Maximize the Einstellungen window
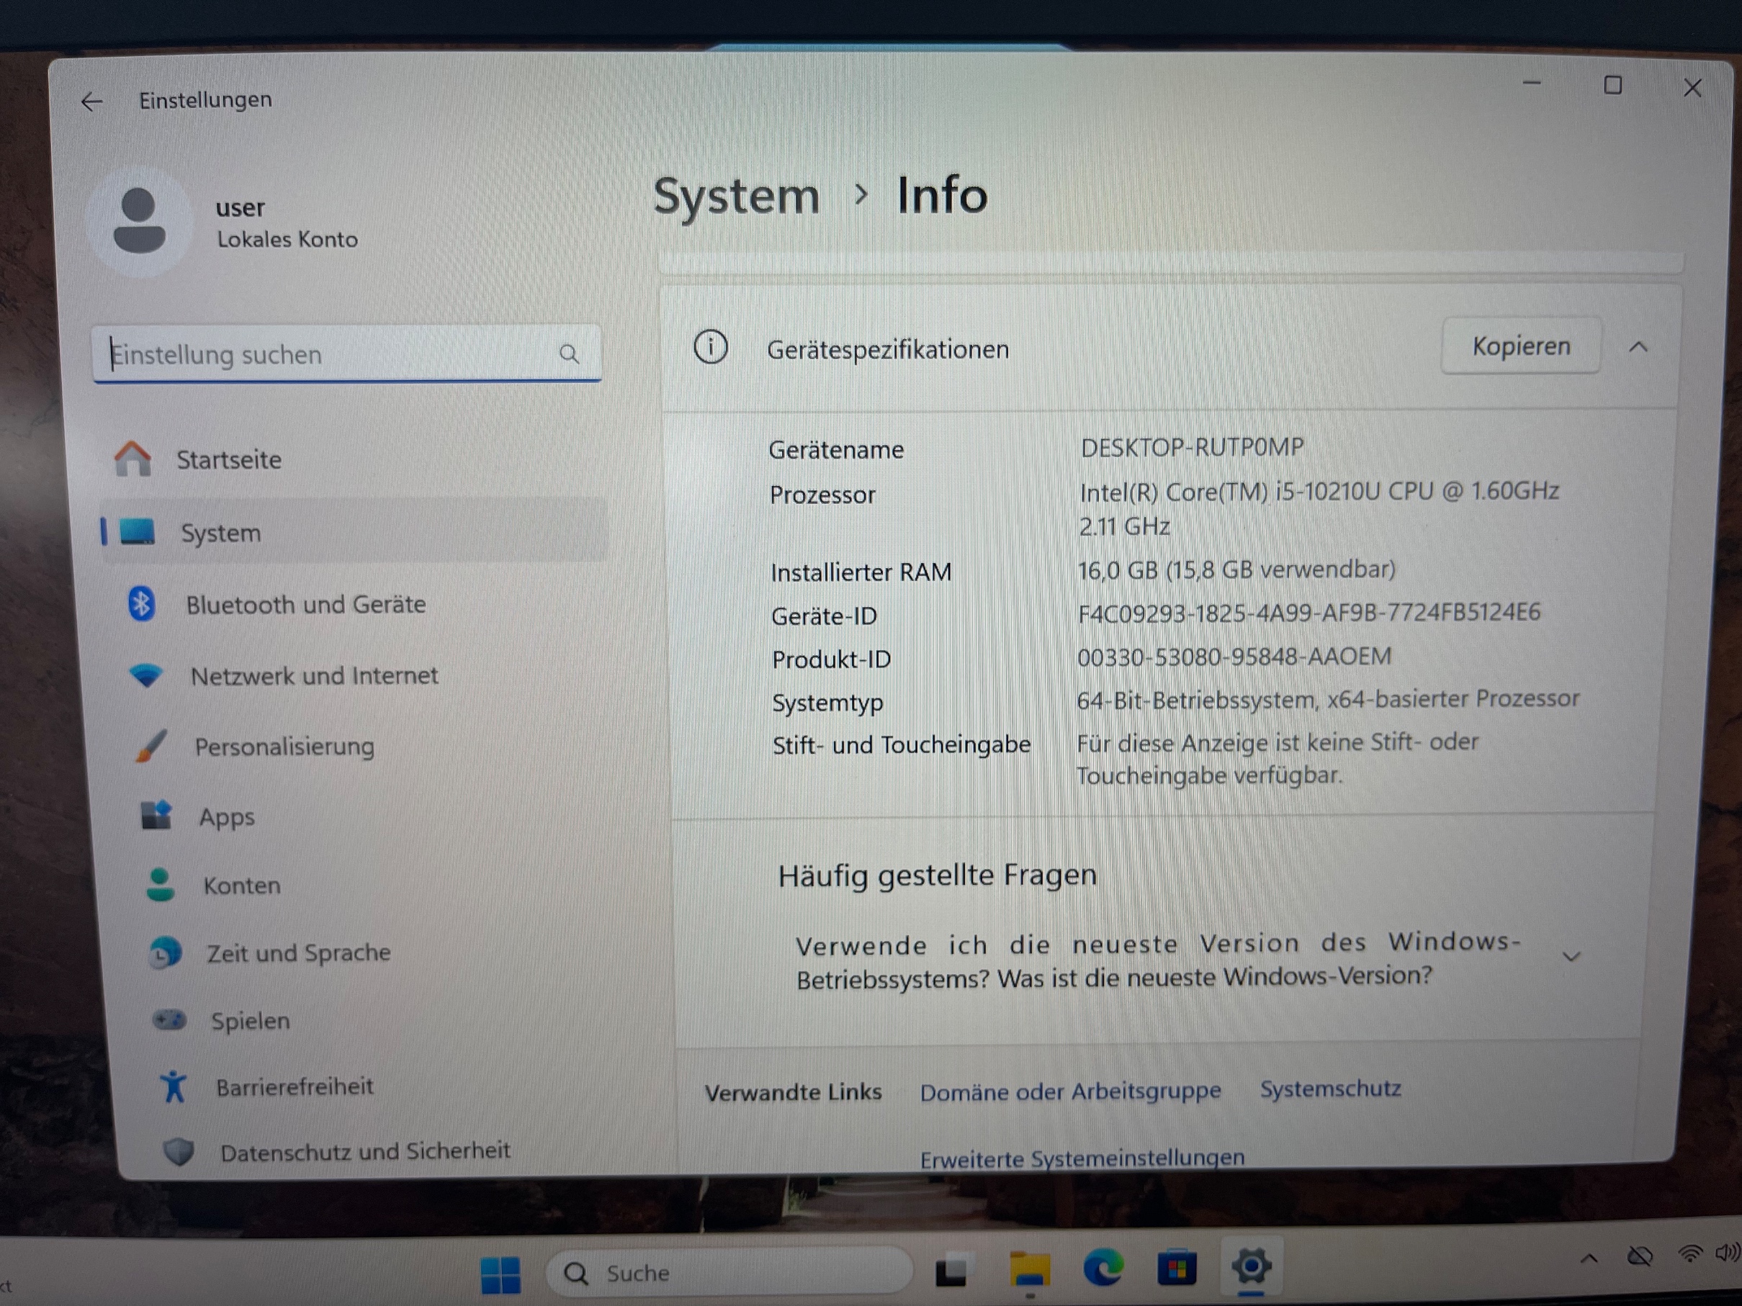Image resolution: width=1742 pixels, height=1306 pixels. click(x=1612, y=85)
